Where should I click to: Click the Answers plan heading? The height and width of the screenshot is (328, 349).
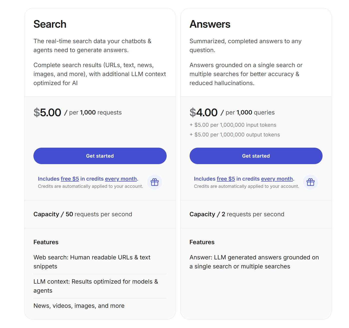point(210,24)
